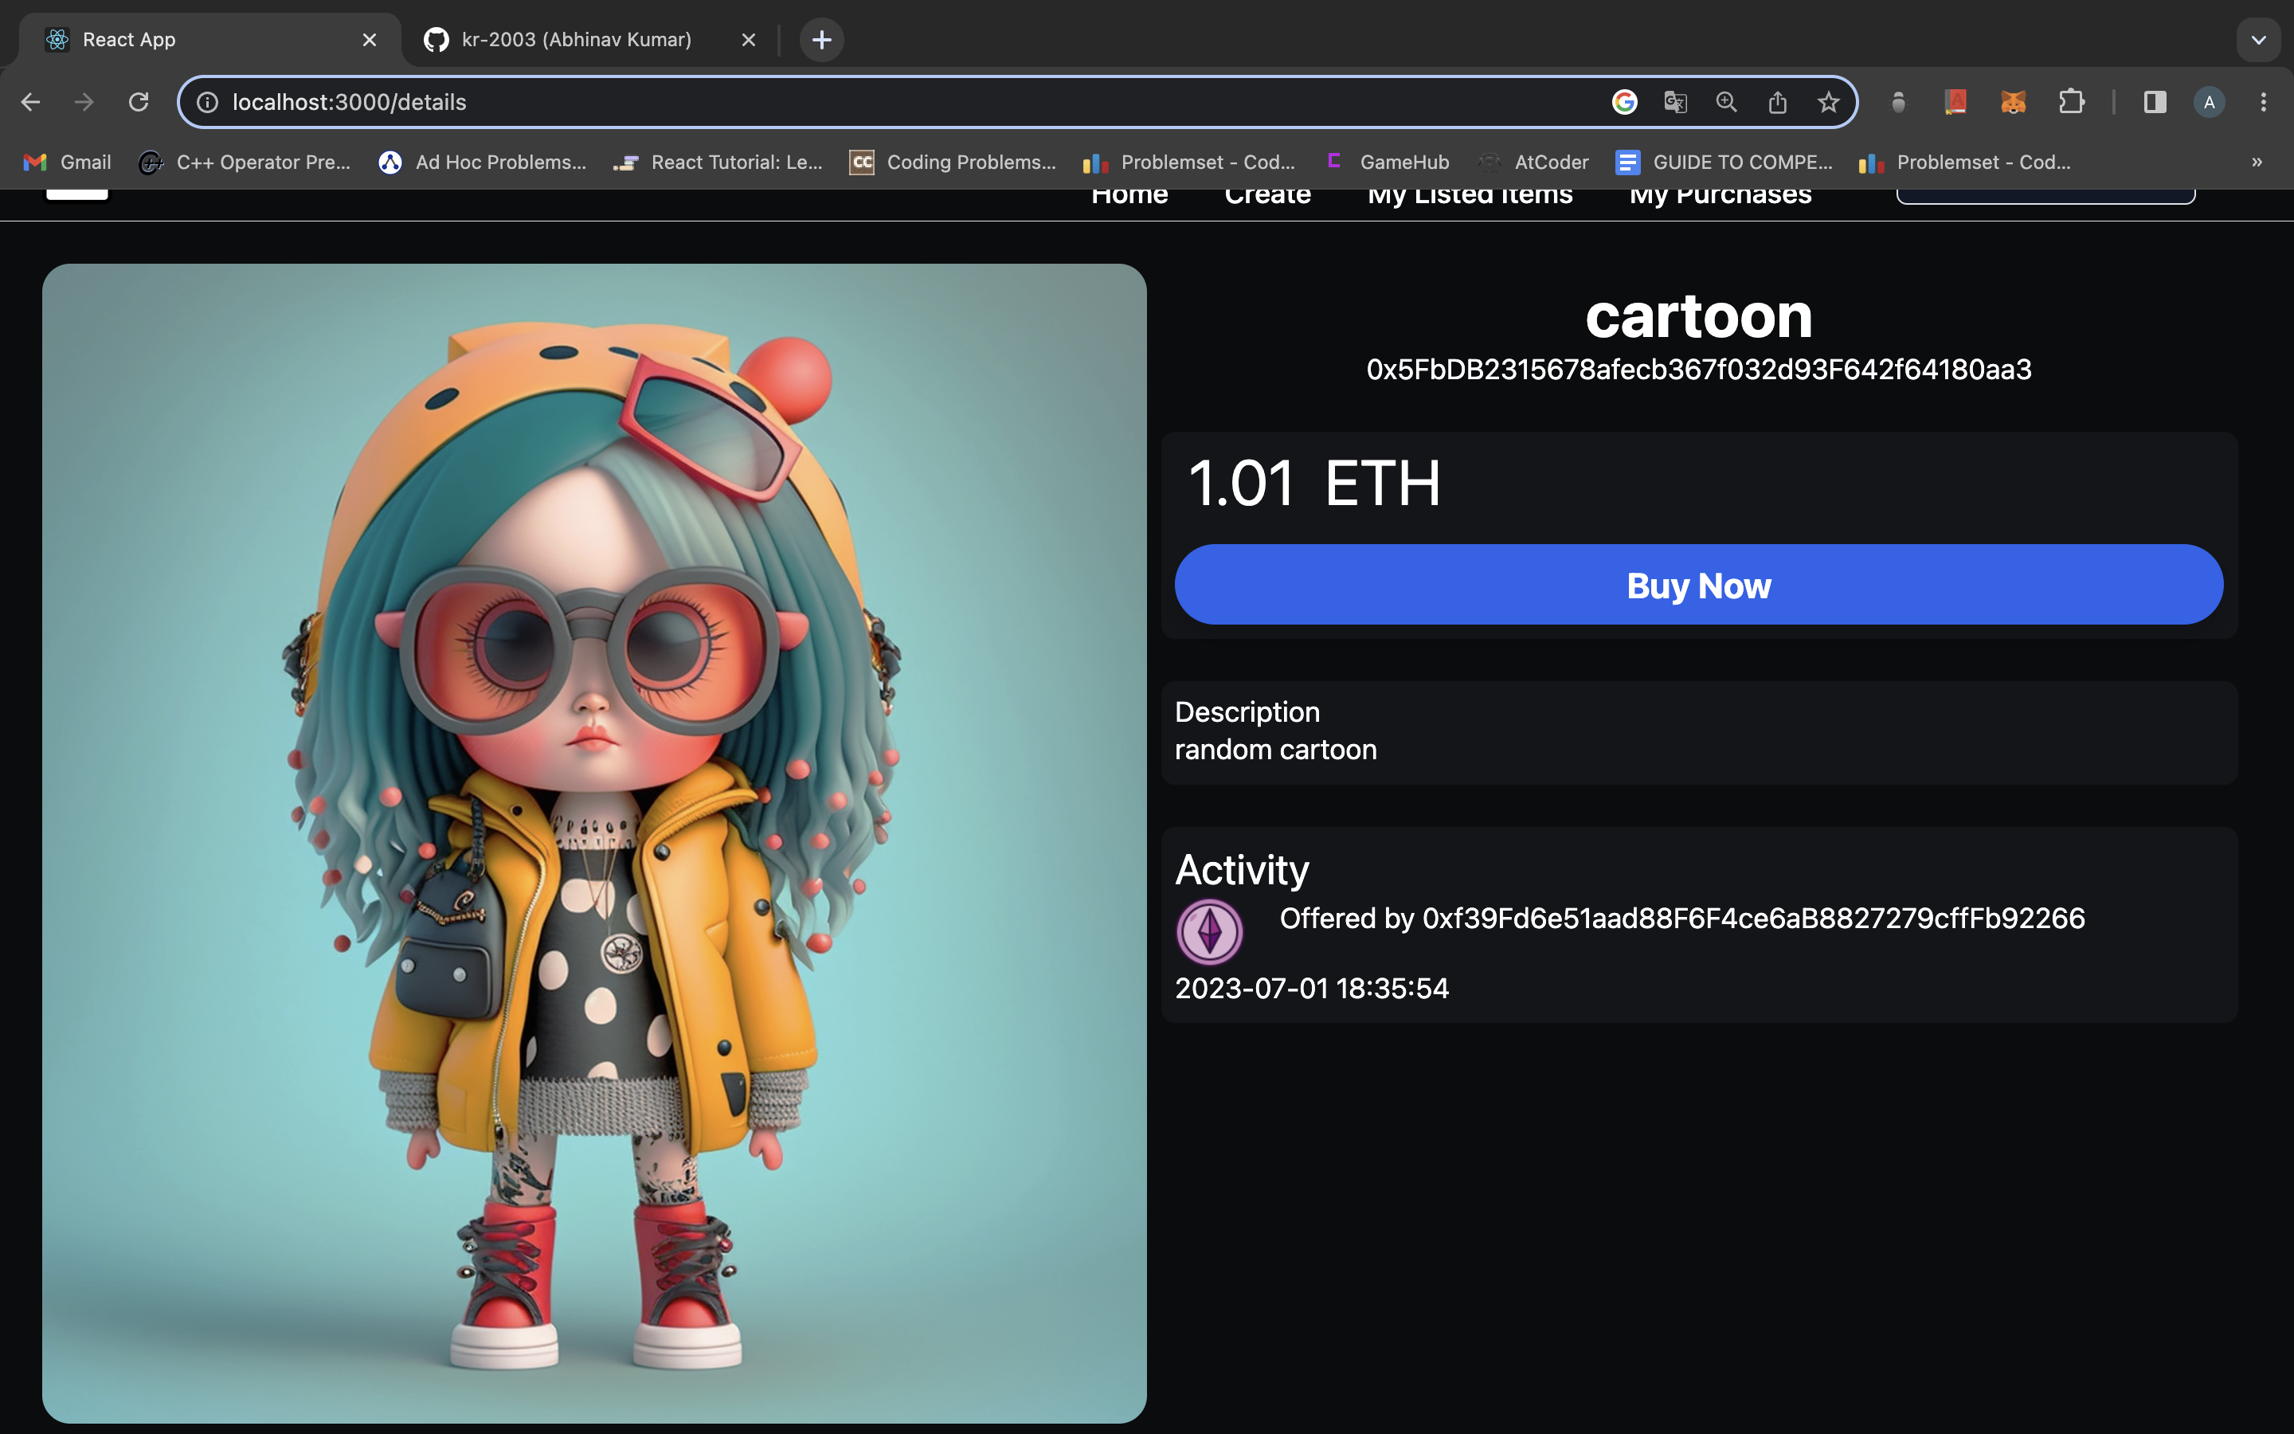
Task: Open a new browser tab
Action: pos(821,40)
